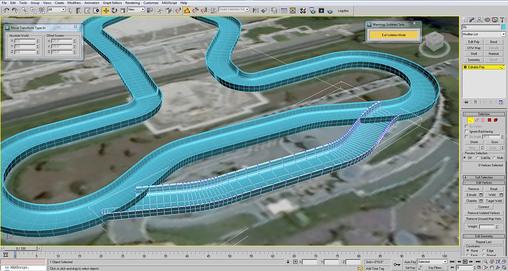The width and height of the screenshot is (508, 271).
Task: Click the object color swatch
Action: pyautogui.click(x=504, y=28)
